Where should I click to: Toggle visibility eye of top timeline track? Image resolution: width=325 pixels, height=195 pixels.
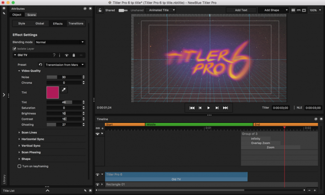point(97,134)
